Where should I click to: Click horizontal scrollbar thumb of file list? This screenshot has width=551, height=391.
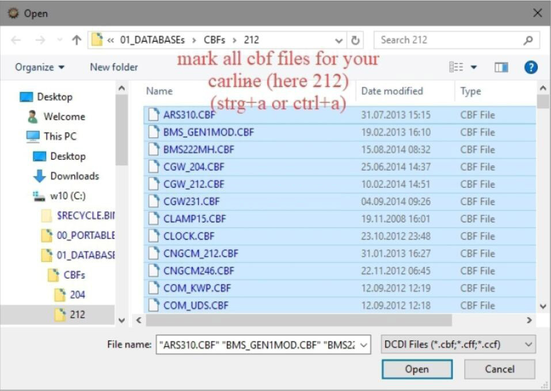299,320
